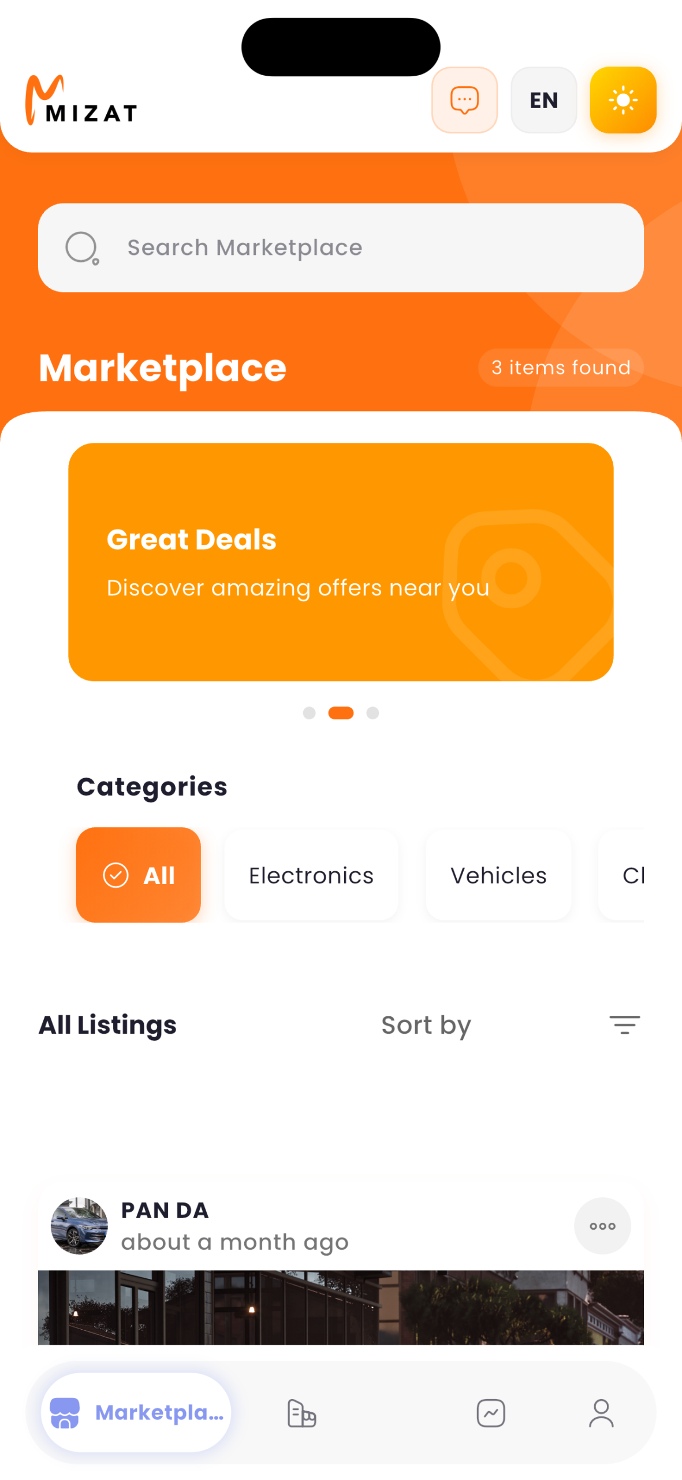Open the buildings tab icon
Image resolution: width=682 pixels, height=1480 pixels.
pyautogui.click(x=301, y=1412)
